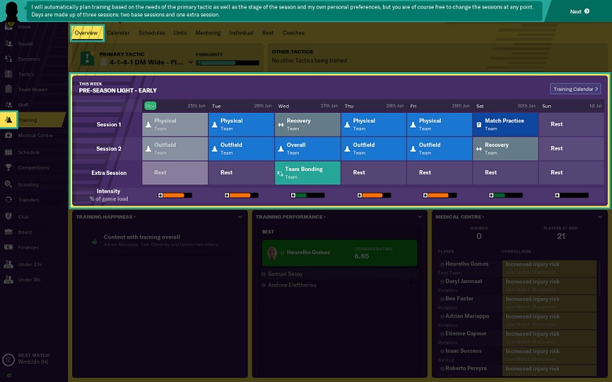Switch to the Schedules tab
612x382 pixels.
(x=151, y=33)
